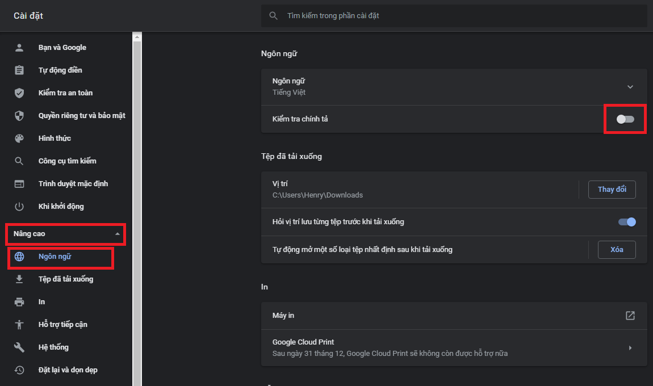The height and width of the screenshot is (386, 653).
Task: Open the Máy in external link icon
Action: (x=630, y=316)
